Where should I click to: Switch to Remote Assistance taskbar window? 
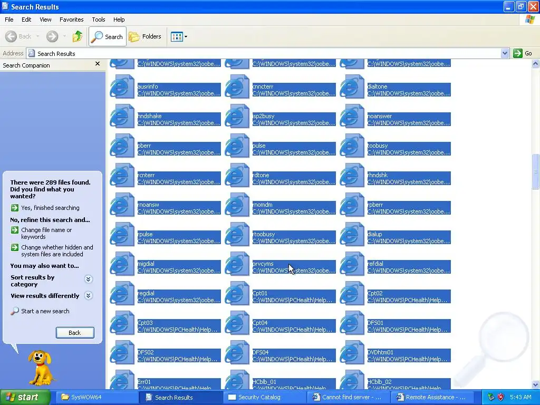(x=432, y=397)
